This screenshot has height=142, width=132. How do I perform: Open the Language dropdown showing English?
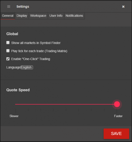click(27, 67)
